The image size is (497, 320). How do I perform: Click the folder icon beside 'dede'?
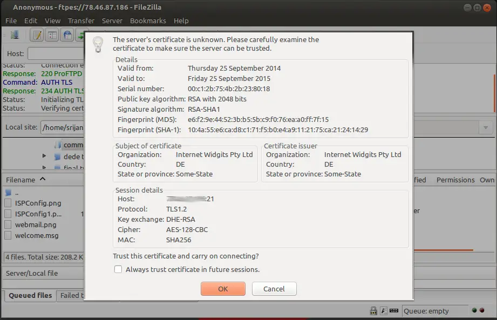(57, 156)
